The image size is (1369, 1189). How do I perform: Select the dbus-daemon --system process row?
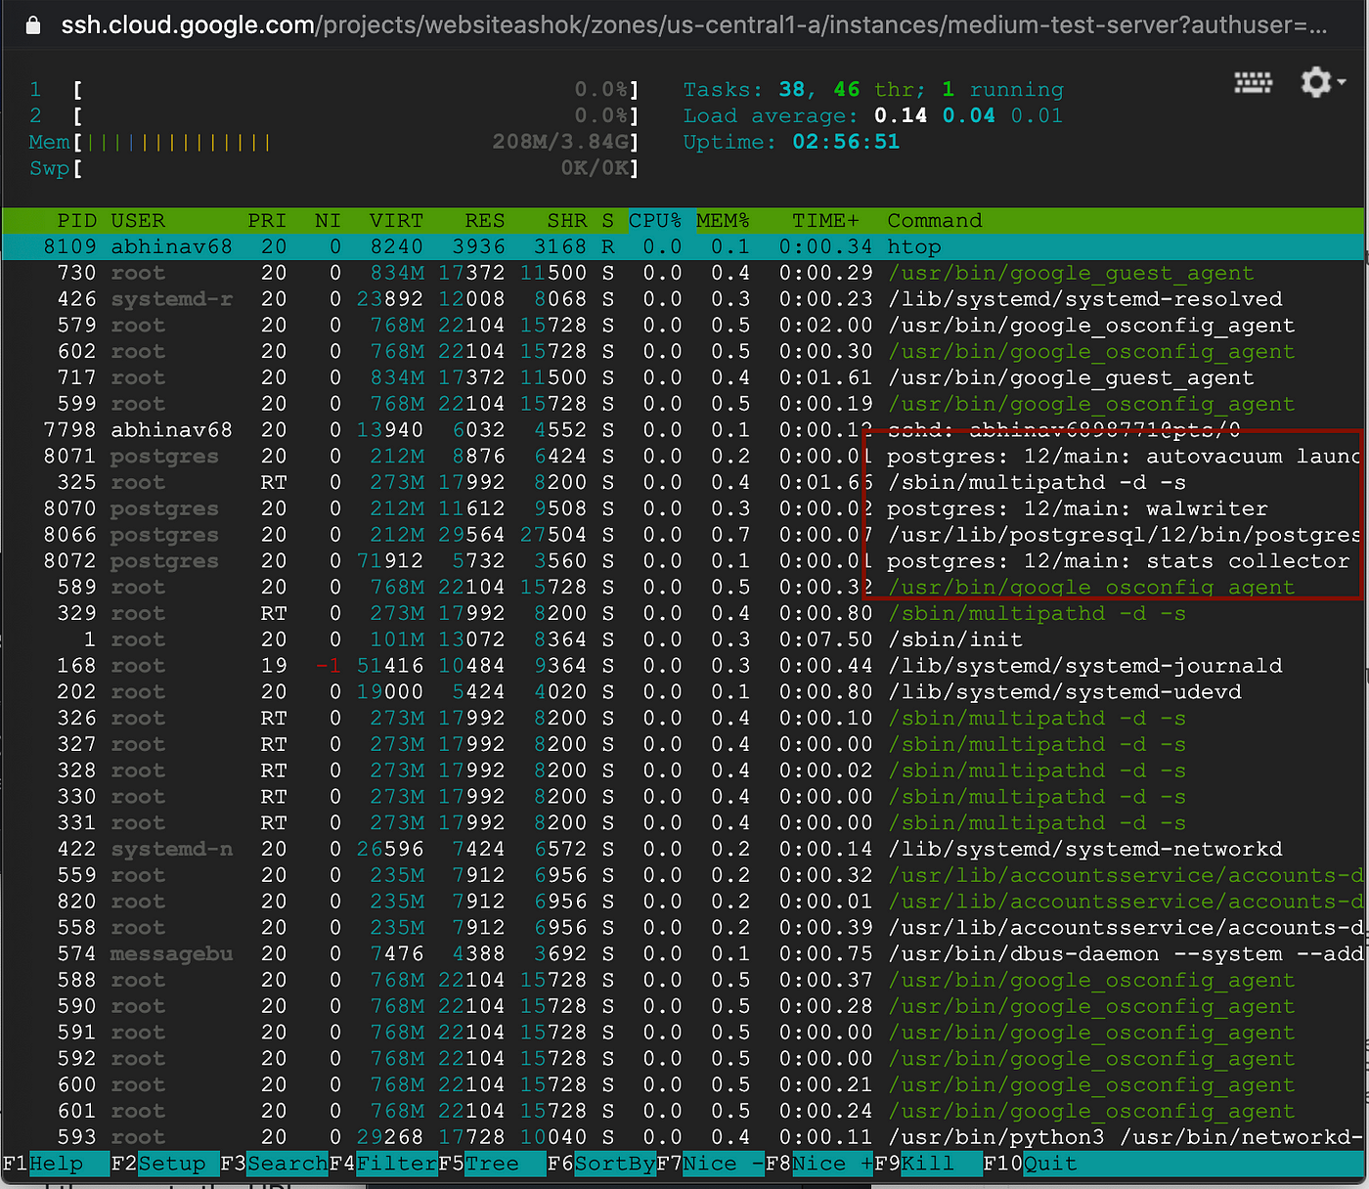click(x=683, y=953)
